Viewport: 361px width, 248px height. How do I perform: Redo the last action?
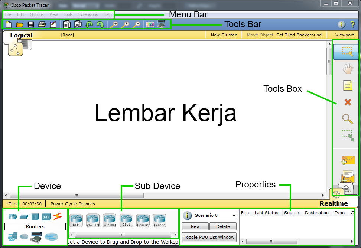[x=100, y=25]
